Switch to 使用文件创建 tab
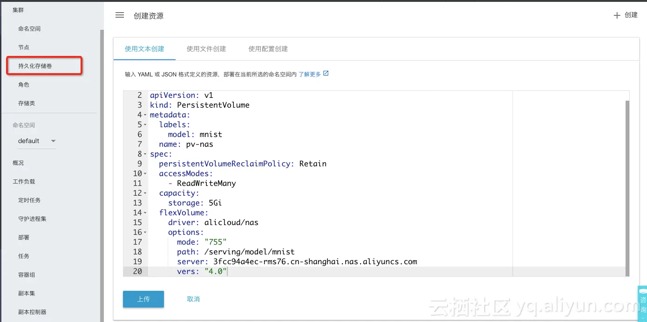647x322 pixels. coord(206,48)
